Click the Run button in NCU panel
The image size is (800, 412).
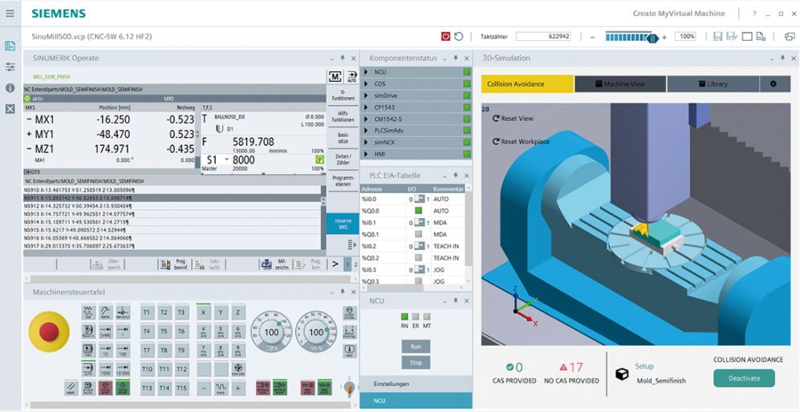click(416, 346)
